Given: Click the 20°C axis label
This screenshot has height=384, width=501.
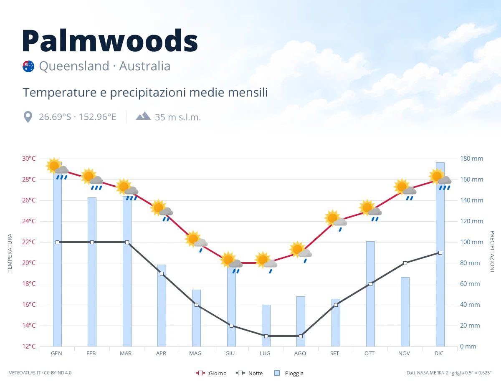Looking at the screenshot, I should (x=29, y=263).
